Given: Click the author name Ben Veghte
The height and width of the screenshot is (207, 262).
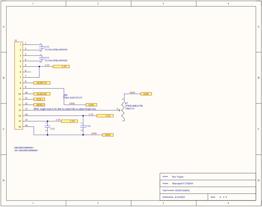Looking at the screenshot, I should tap(178, 177).
